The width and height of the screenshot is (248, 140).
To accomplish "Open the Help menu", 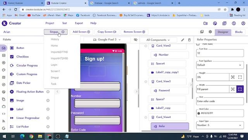I will 93,23.
